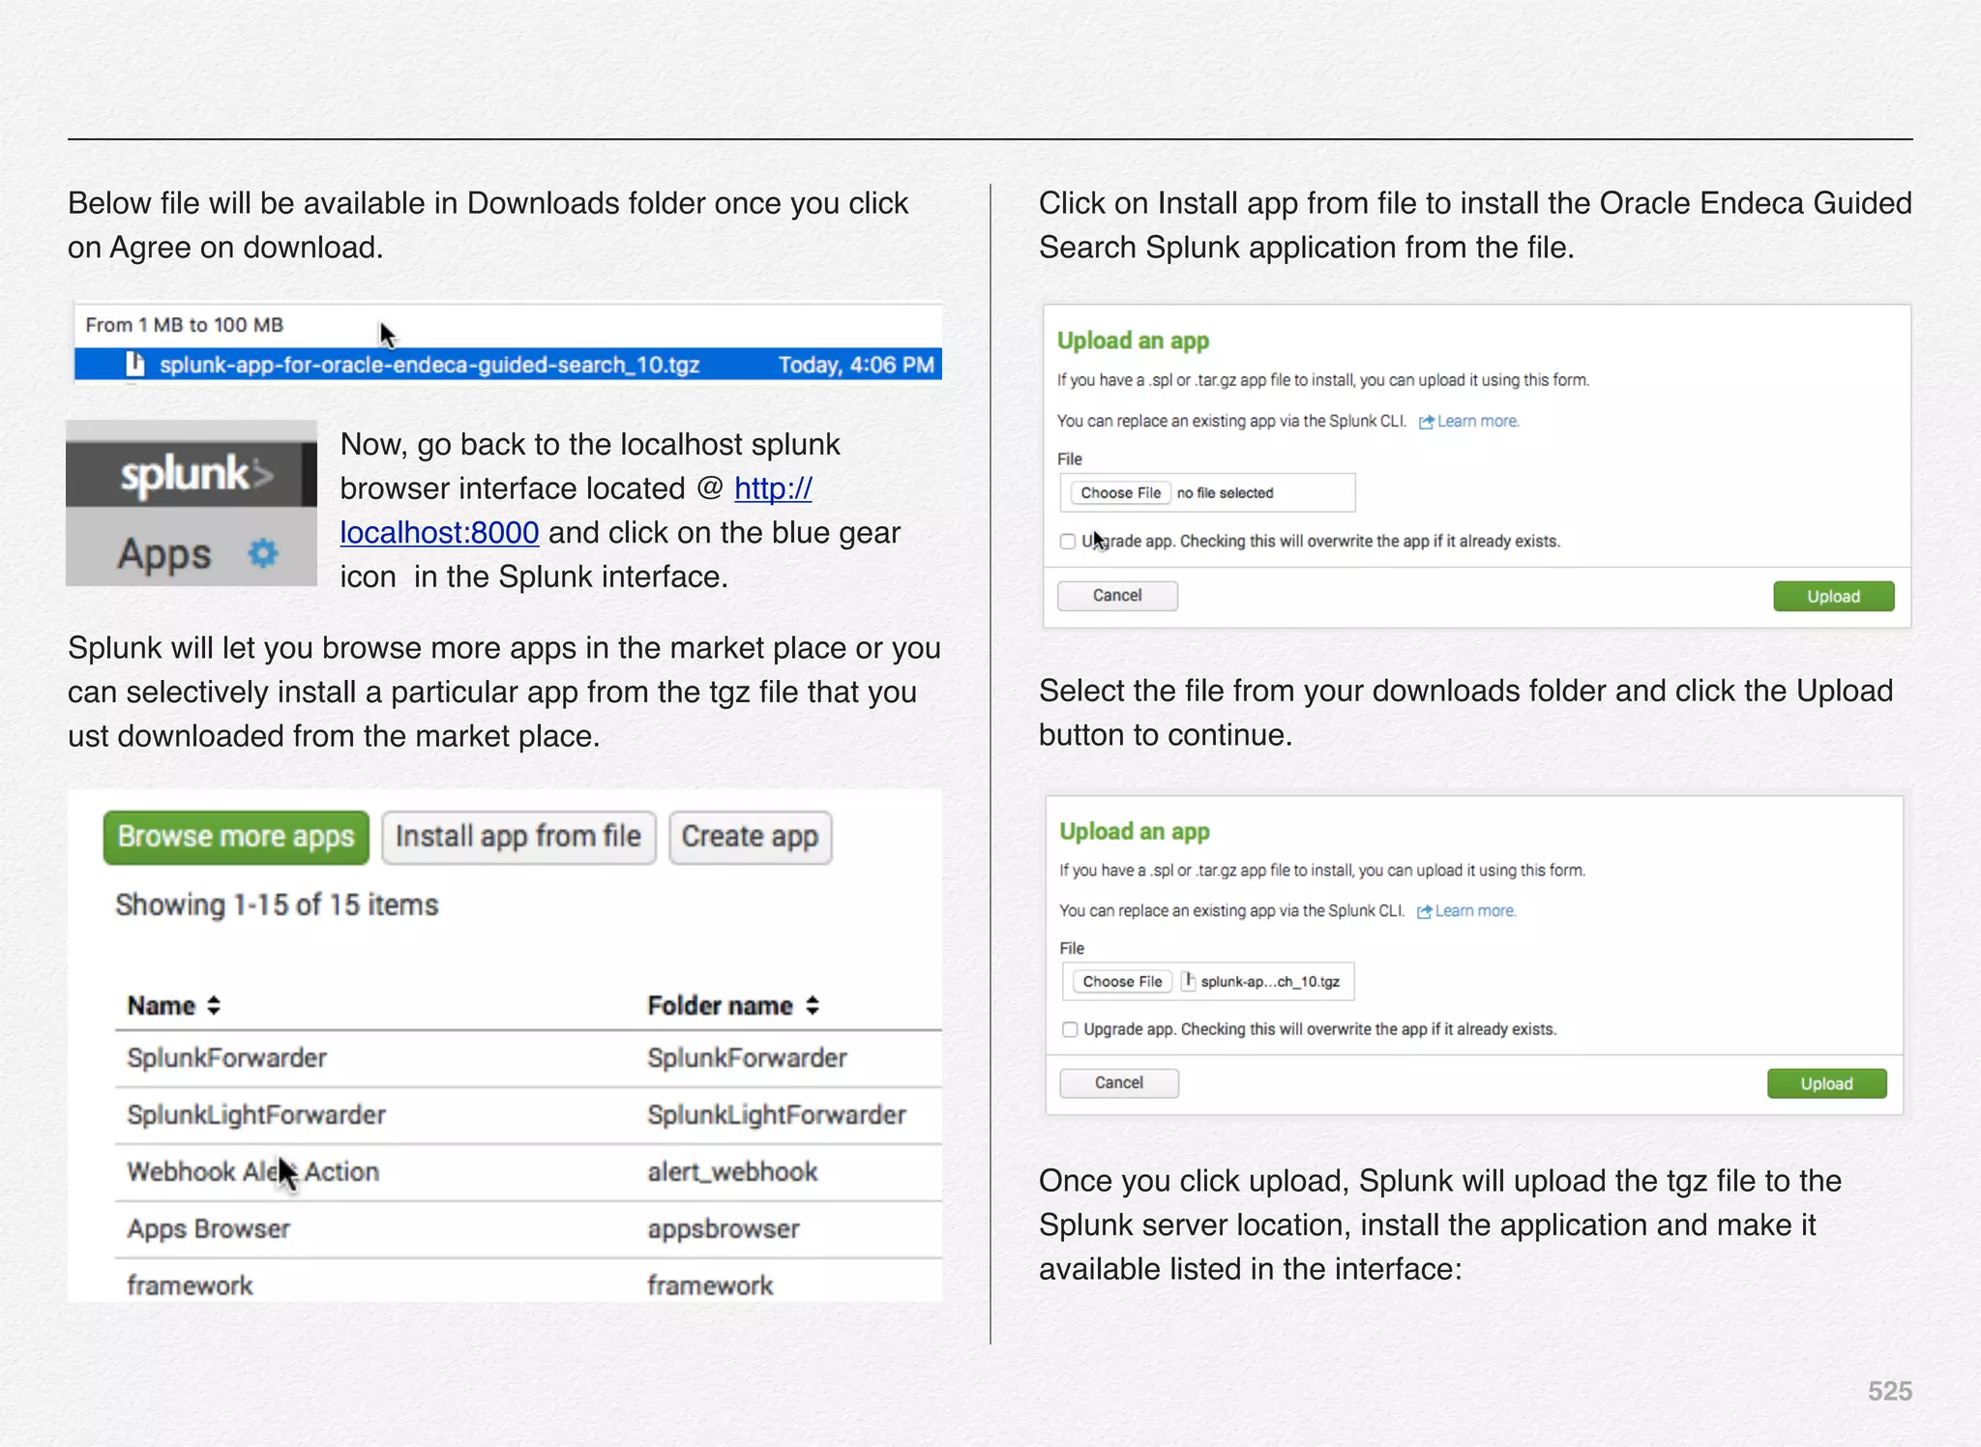Click 'Today, 4:06 PM' date text
Viewport: 1981px width, 1447px height.
point(856,365)
